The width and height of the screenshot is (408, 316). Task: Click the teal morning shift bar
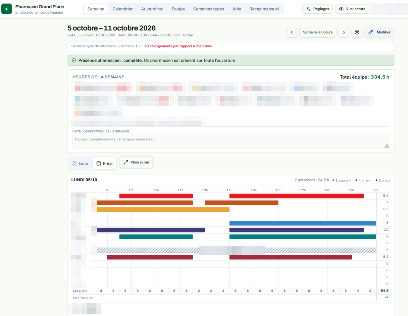click(x=156, y=237)
